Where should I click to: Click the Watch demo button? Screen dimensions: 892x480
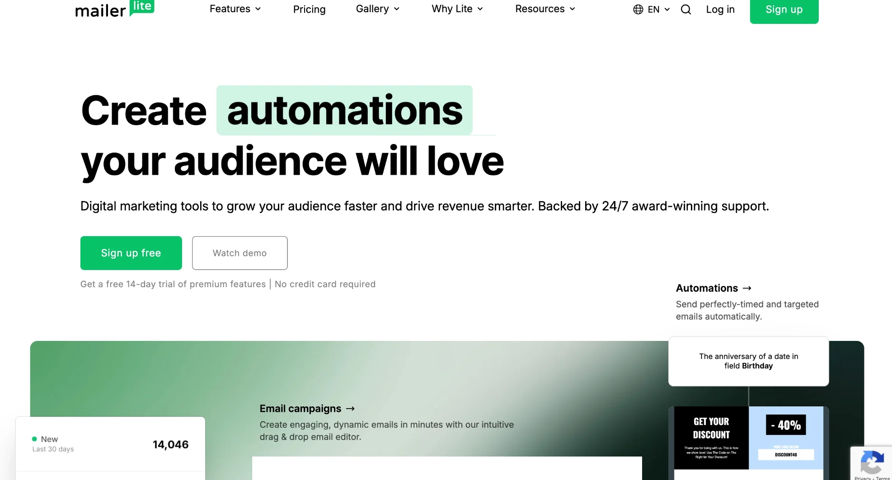239,253
